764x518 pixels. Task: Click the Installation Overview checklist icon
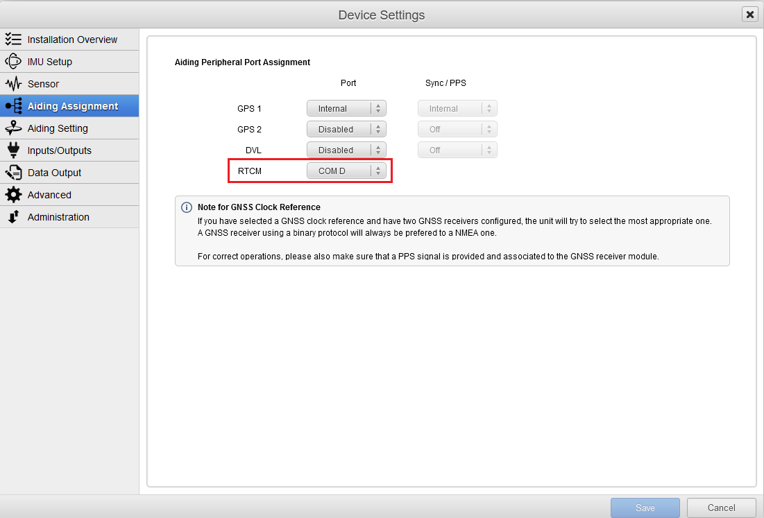[x=13, y=40]
